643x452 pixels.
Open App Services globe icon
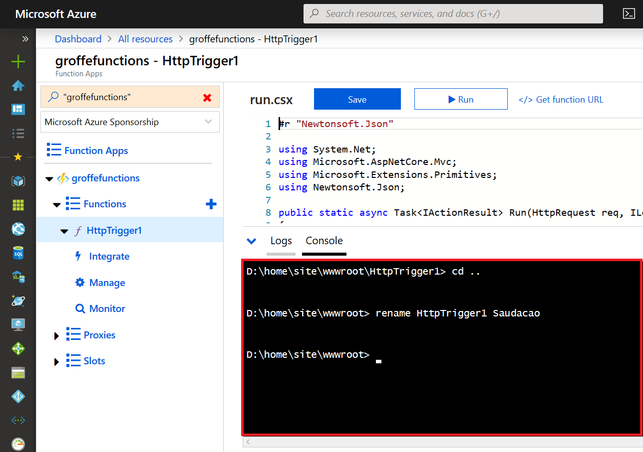coord(18,229)
